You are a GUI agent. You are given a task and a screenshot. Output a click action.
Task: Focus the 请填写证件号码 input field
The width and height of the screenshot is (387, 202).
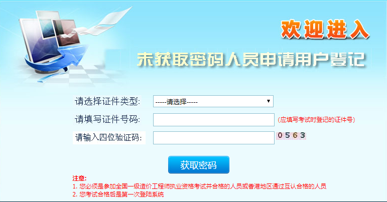(214, 120)
